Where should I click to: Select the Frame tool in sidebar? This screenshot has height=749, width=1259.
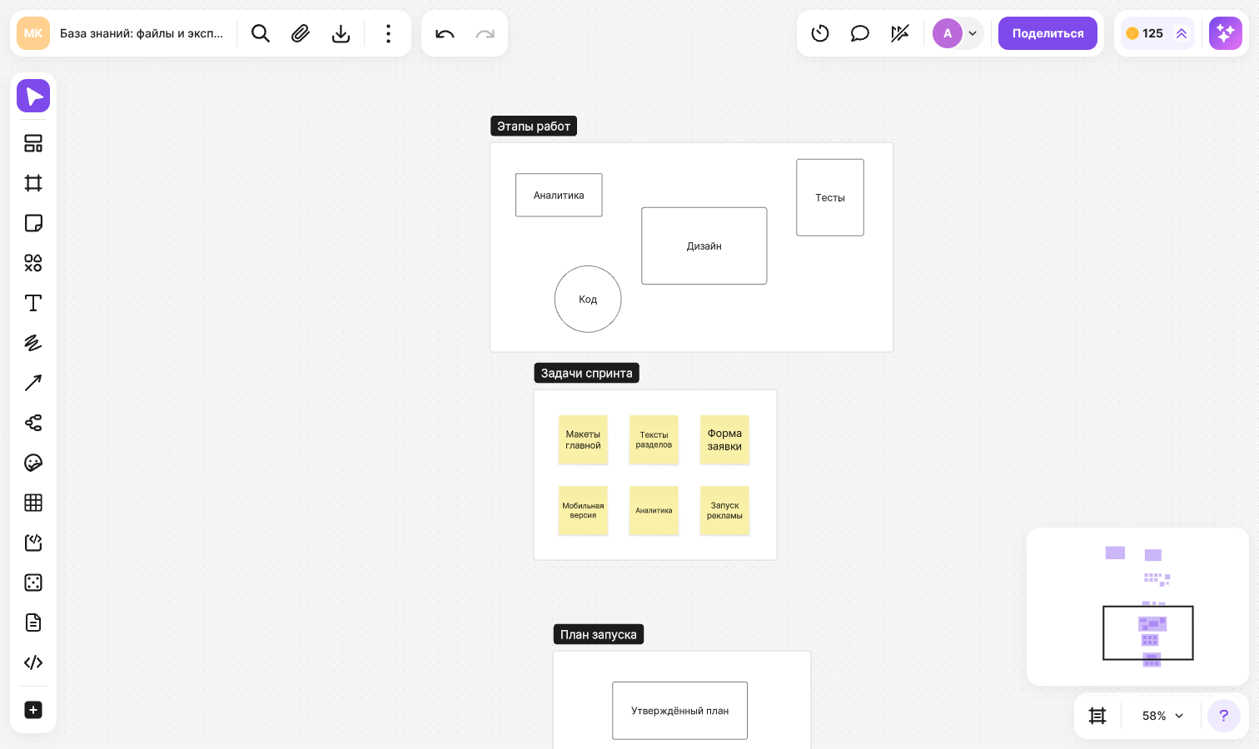pyautogui.click(x=33, y=183)
